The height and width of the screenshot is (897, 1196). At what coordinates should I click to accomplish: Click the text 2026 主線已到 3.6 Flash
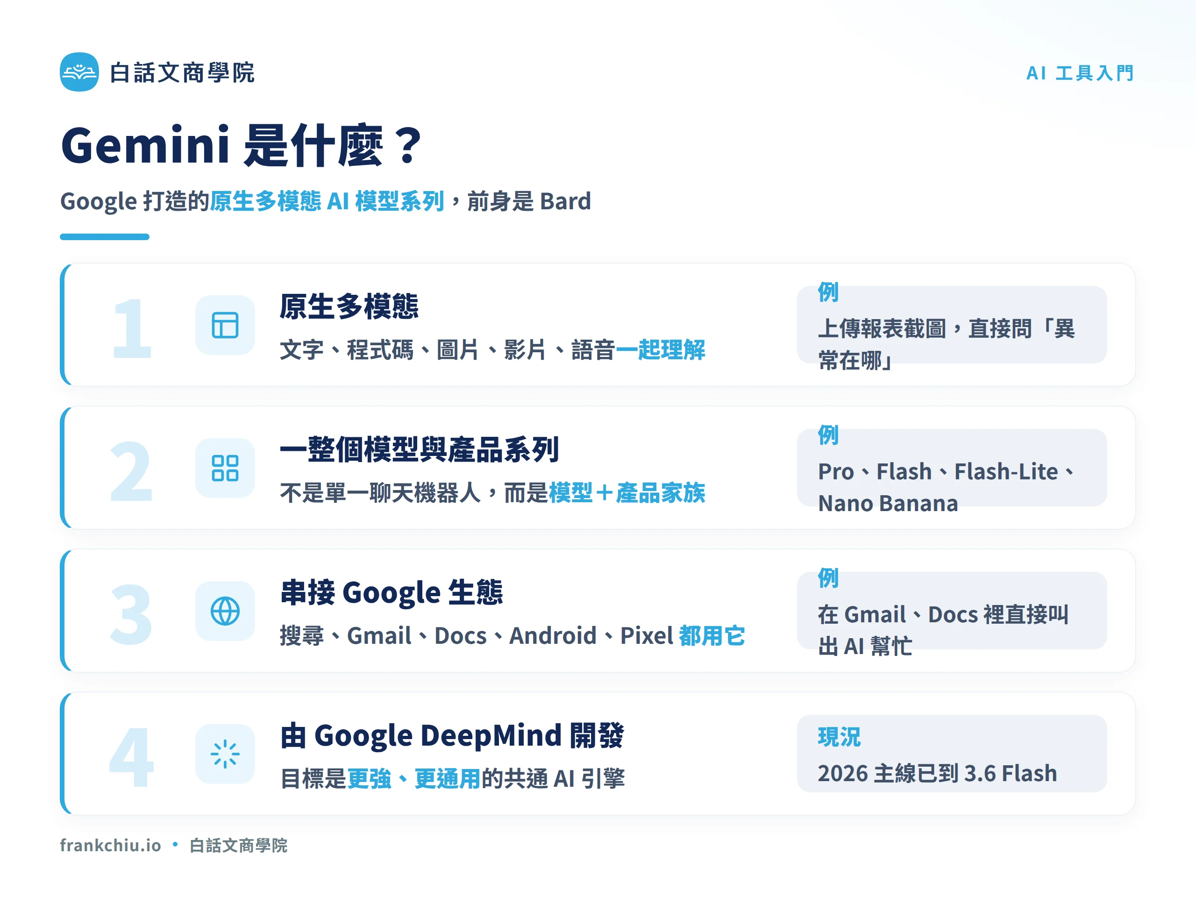(937, 774)
